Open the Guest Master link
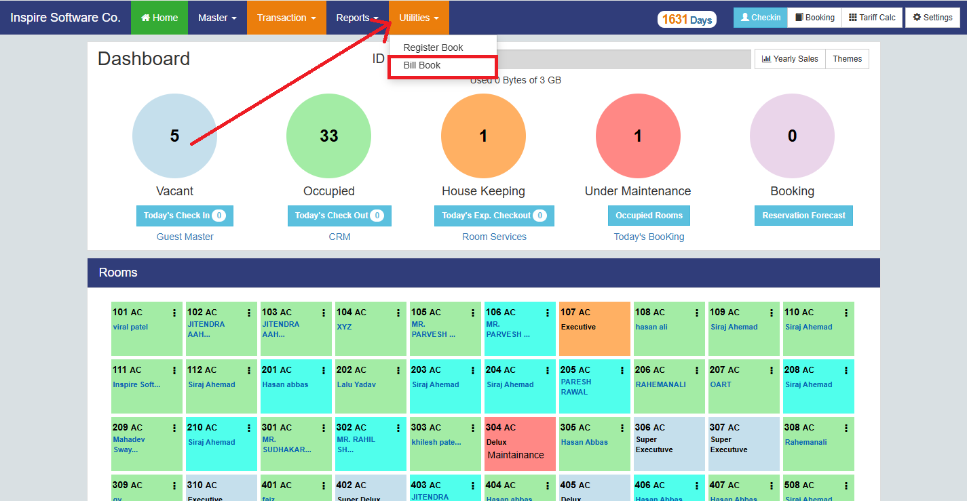The image size is (967, 501). [x=185, y=237]
